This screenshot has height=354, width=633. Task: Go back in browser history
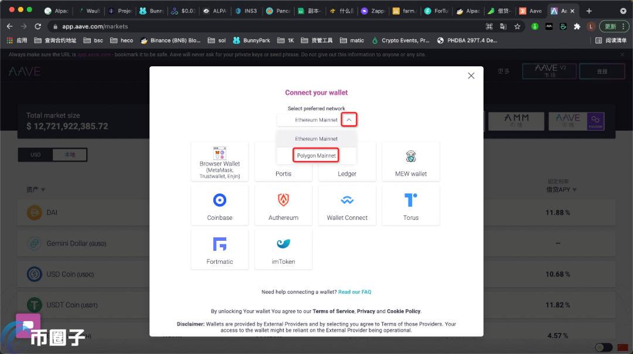coord(10,26)
